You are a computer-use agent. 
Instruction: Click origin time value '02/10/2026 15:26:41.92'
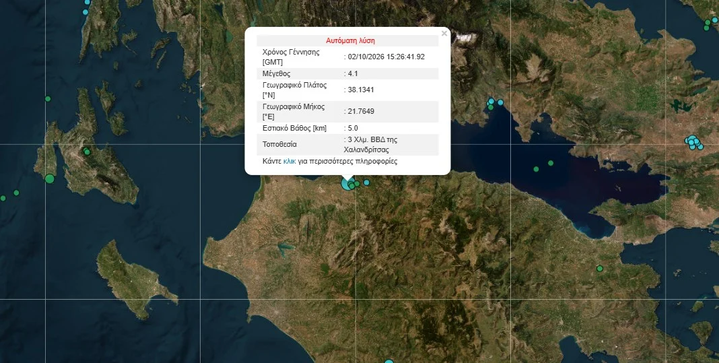coord(386,57)
